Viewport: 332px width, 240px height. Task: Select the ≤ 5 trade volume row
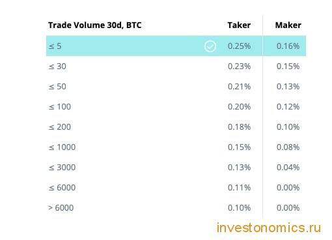(x=176, y=46)
